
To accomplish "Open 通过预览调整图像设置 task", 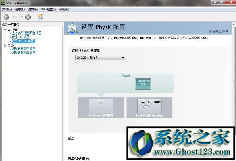I will 27,33.
